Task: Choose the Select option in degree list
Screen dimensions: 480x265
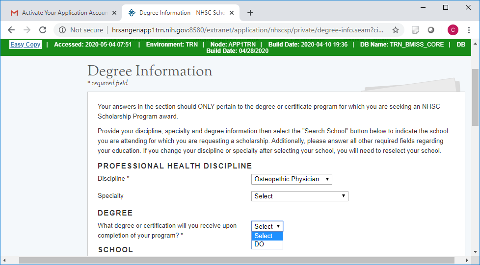Action: [267, 236]
